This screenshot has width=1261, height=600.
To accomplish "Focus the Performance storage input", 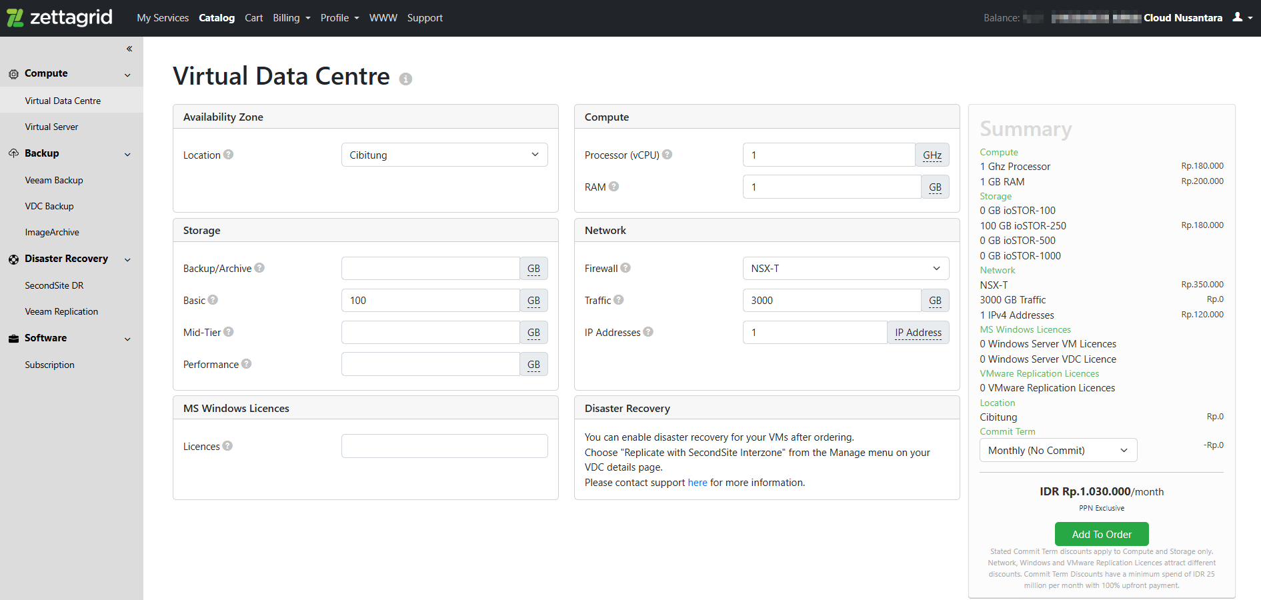I will [431, 364].
